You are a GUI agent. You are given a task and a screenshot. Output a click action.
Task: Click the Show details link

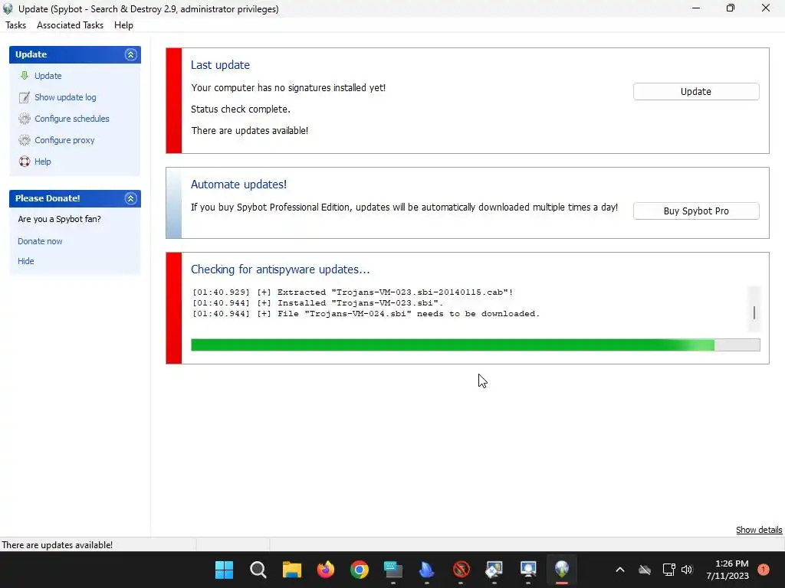click(759, 530)
